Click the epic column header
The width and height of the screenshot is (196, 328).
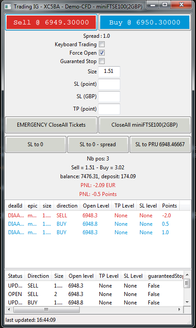(33, 206)
